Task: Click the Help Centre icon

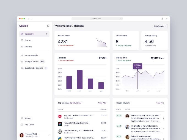Action: pos(22,125)
